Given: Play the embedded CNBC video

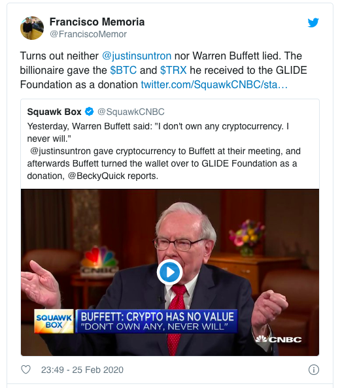Looking at the screenshot, I should pyautogui.click(x=170, y=272).
